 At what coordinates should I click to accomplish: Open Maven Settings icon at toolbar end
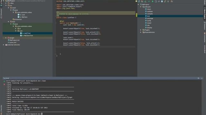[x=172, y=1]
